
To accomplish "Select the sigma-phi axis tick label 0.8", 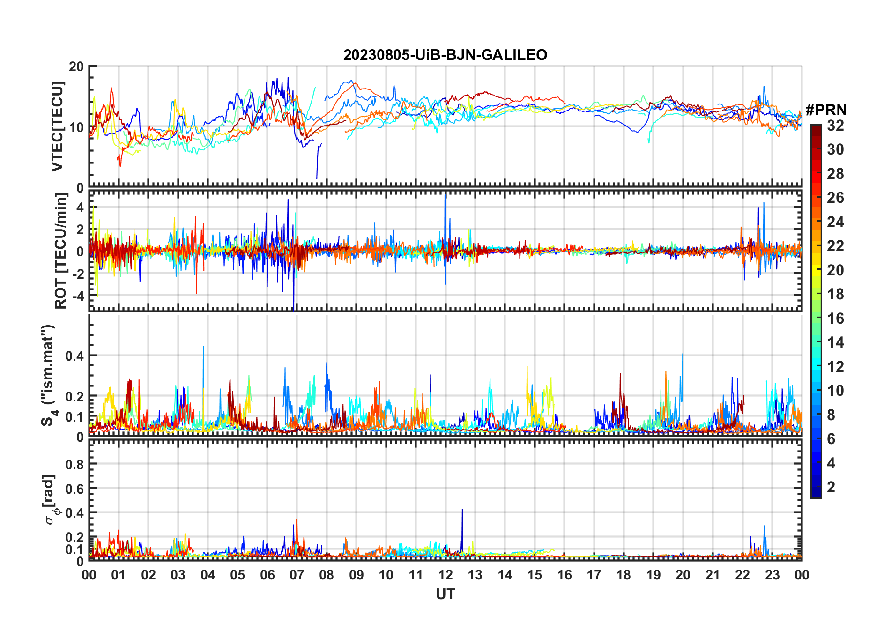I will (74, 465).
